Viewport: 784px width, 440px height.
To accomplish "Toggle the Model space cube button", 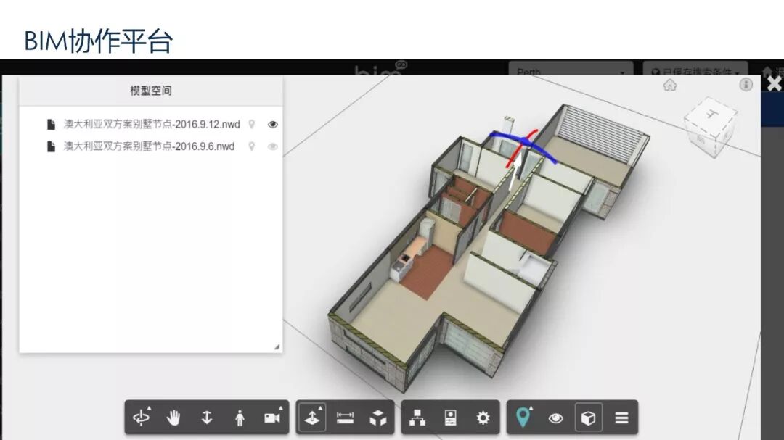I will pos(589,418).
